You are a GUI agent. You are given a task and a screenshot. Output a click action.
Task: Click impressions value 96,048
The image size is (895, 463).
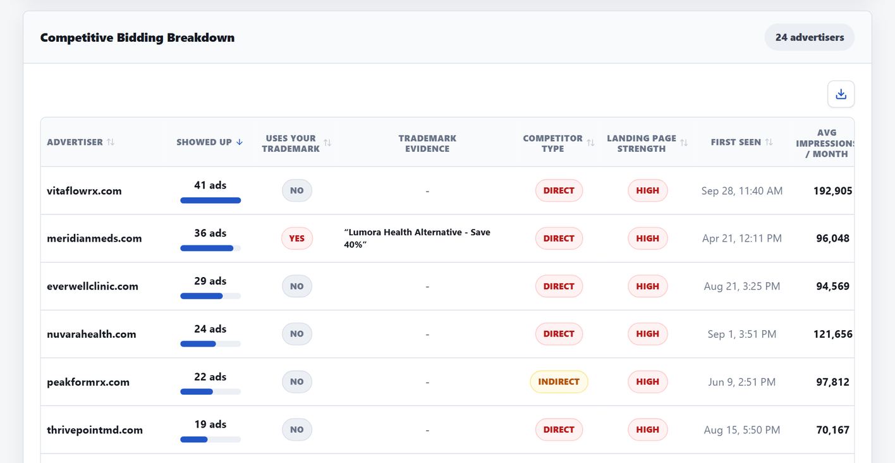click(x=832, y=238)
